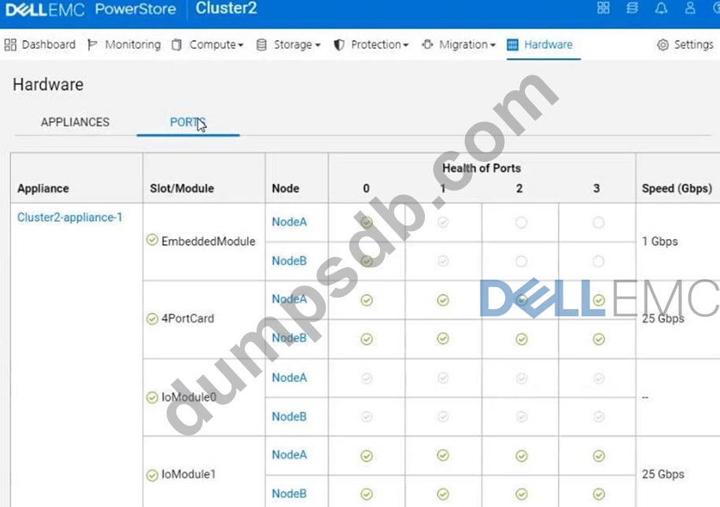Open the Migration dropdown menu
Image resolution: width=720 pixels, height=507 pixels.
pos(460,45)
